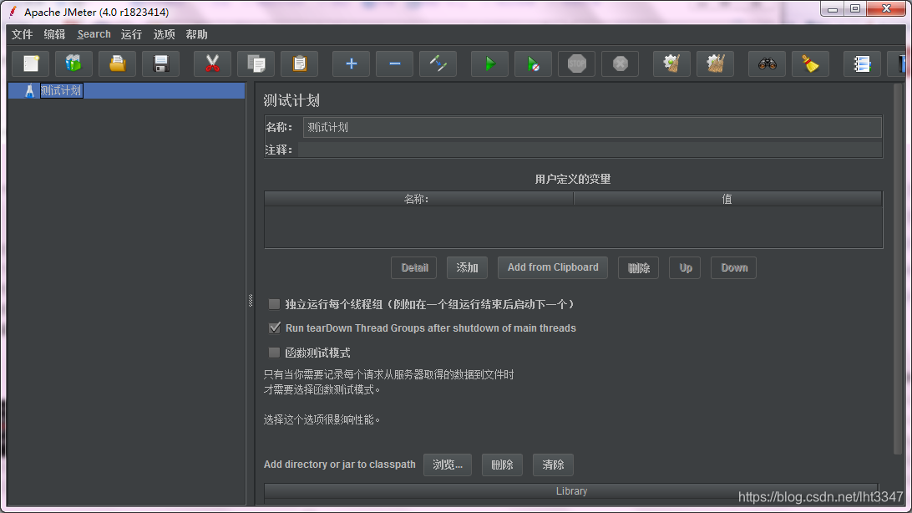
Task: Click 删除 button next to 浏览
Action: point(502,465)
